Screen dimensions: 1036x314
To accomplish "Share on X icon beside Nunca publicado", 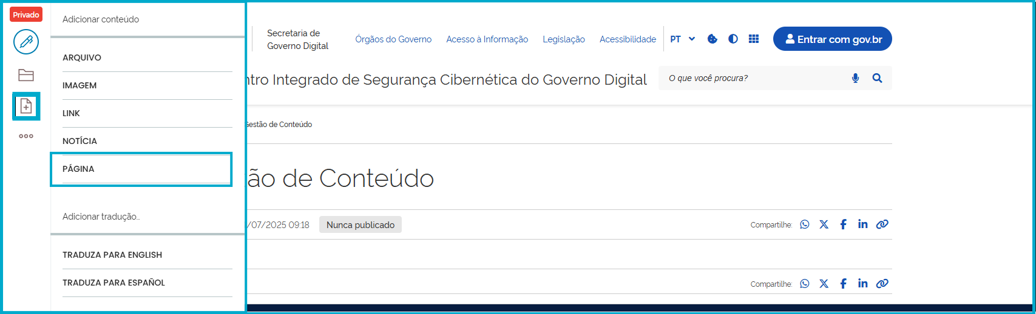I will (x=824, y=224).
